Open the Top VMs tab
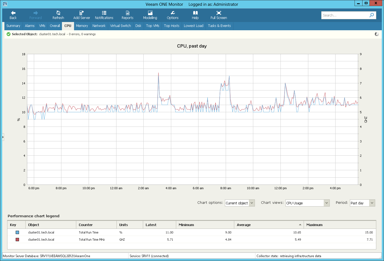 (x=153, y=26)
